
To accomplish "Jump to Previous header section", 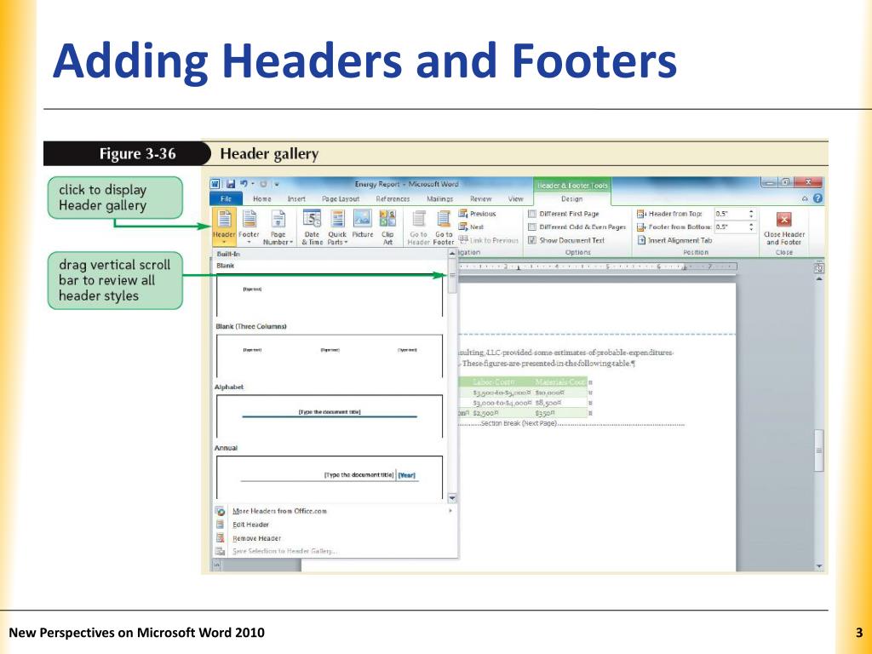I will coord(477,214).
